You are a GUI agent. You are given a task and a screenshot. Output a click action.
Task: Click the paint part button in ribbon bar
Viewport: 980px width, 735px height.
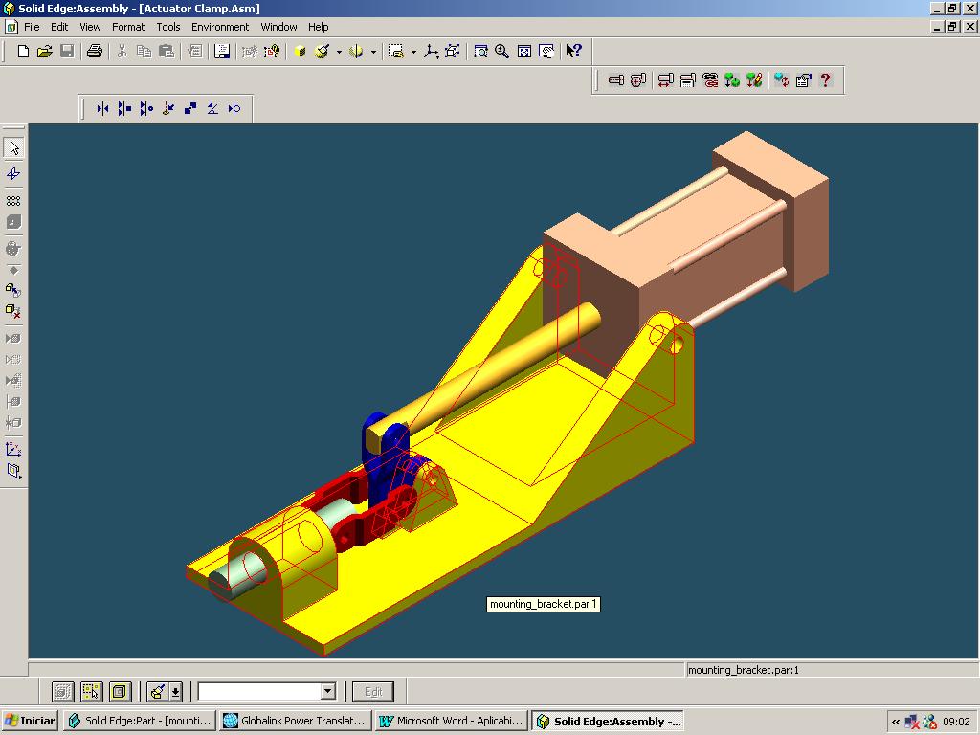[158, 691]
